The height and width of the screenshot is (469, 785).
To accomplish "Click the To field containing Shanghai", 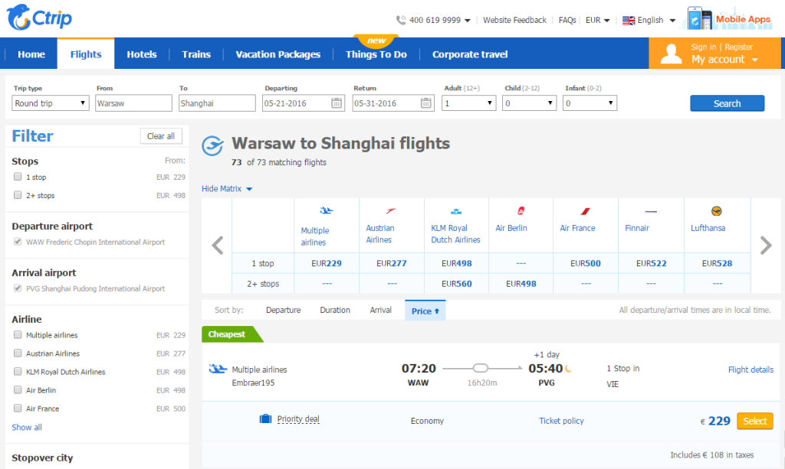I will click(217, 103).
